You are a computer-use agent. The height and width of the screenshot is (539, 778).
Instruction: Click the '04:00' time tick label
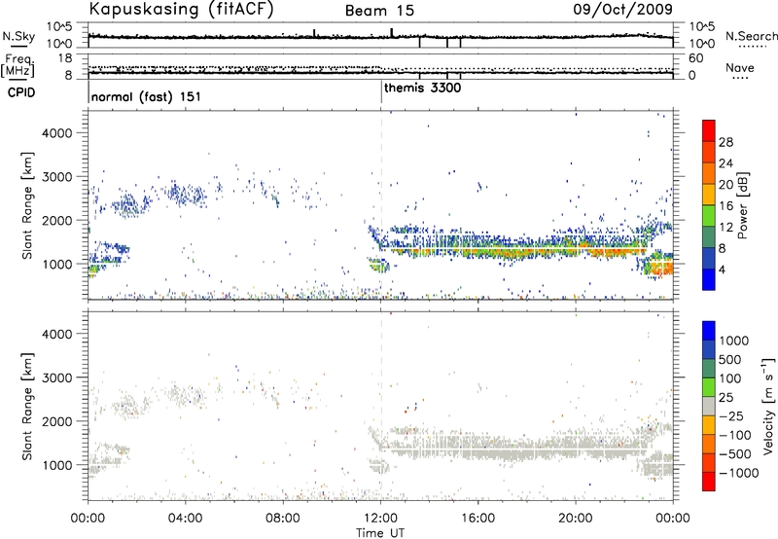click(185, 519)
